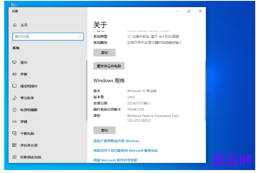
Task: Click the 电源和睡眠 power icon
Action: point(15,110)
